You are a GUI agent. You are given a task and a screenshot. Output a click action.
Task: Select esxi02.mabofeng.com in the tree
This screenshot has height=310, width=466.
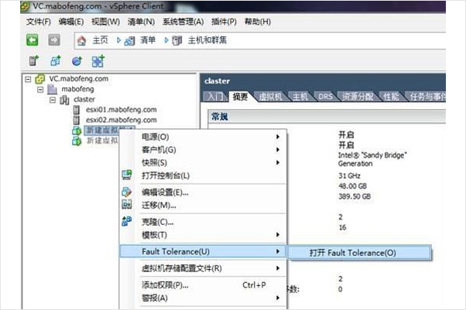coord(122,120)
